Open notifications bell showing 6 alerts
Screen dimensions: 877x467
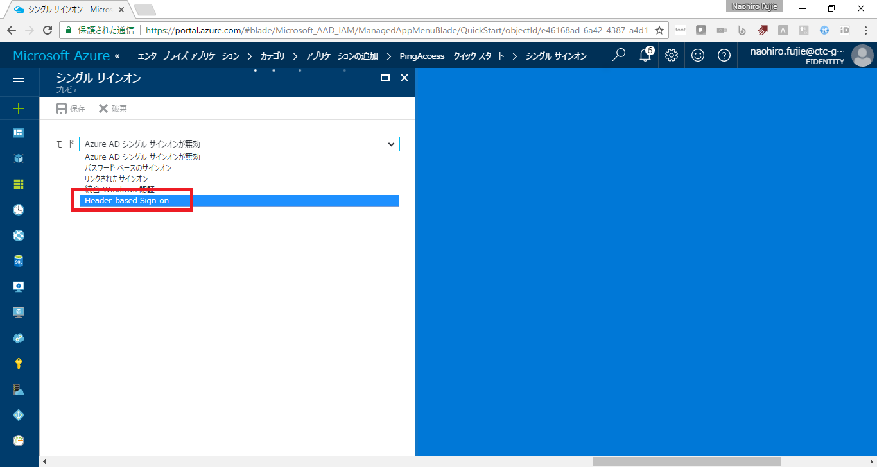point(644,55)
